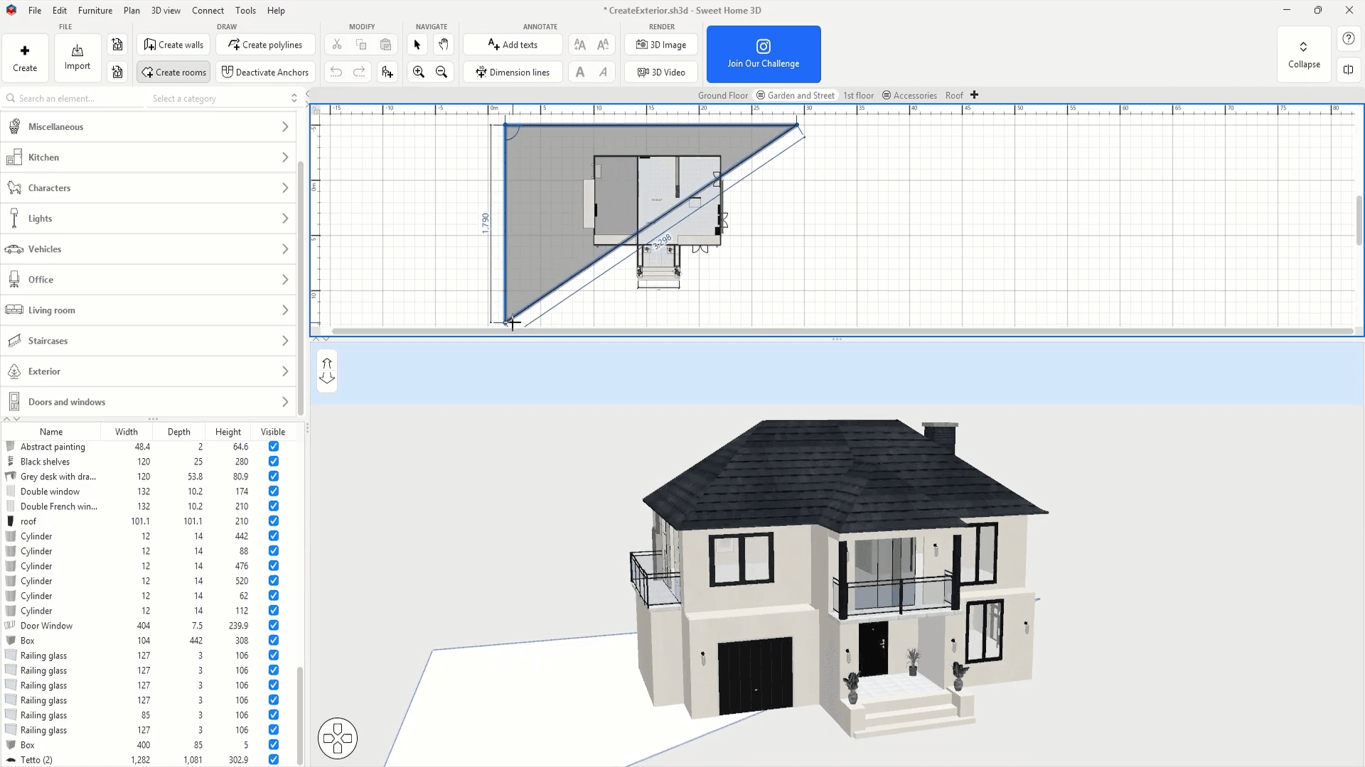The height and width of the screenshot is (767, 1365).
Task: Select the arrow Select tool
Action: pyautogui.click(x=417, y=45)
